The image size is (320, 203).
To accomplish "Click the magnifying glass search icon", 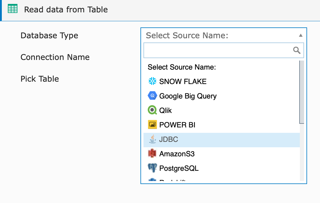I will pos(297,50).
